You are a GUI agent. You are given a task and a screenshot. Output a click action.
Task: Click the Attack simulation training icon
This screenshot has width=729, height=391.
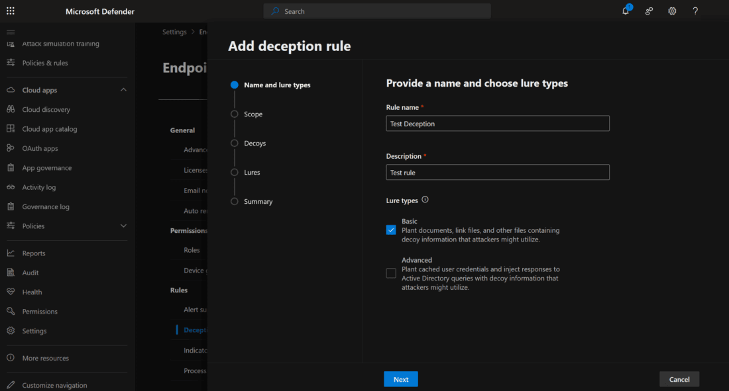(x=11, y=44)
